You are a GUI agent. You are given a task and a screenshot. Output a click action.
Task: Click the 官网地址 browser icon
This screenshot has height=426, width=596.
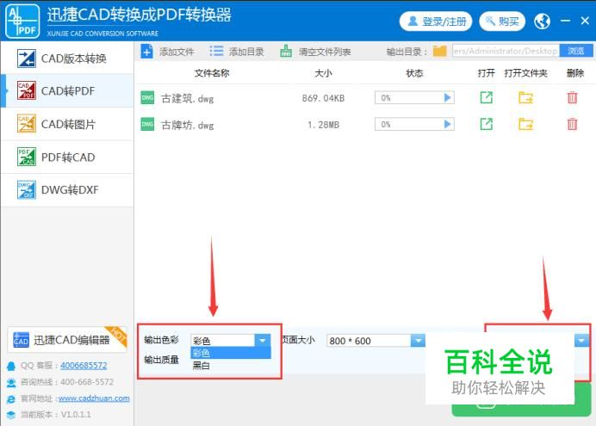point(11,398)
